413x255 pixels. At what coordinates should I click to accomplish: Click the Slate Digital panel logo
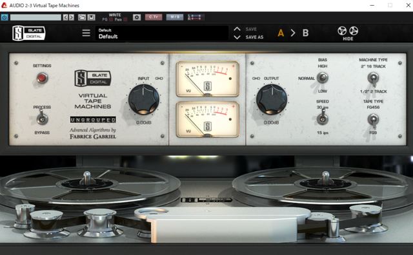click(93, 78)
